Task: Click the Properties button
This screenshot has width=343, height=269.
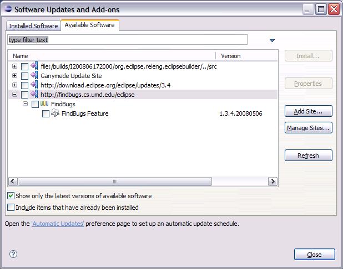Action: click(x=309, y=84)
